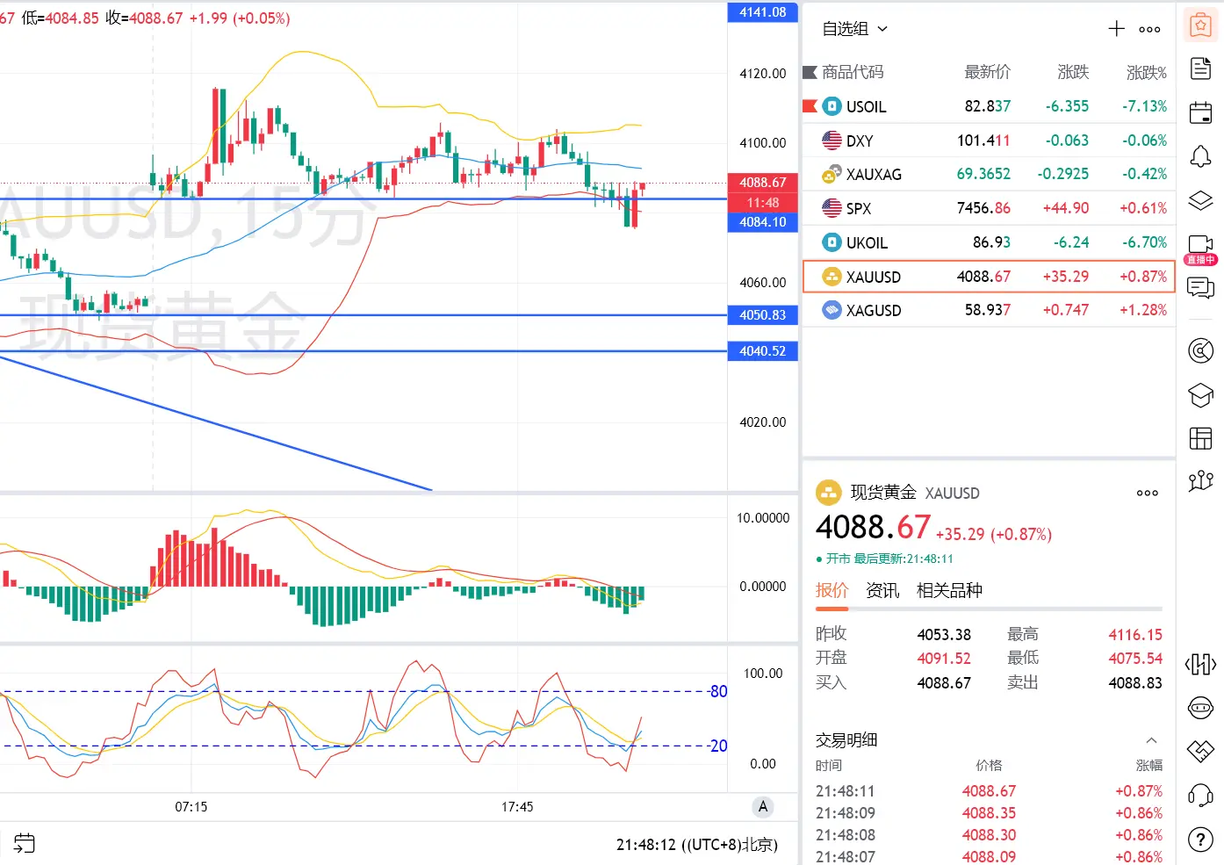Open the robot face icon in sidebar
1224x865 pixels.
pos(1200,707)
